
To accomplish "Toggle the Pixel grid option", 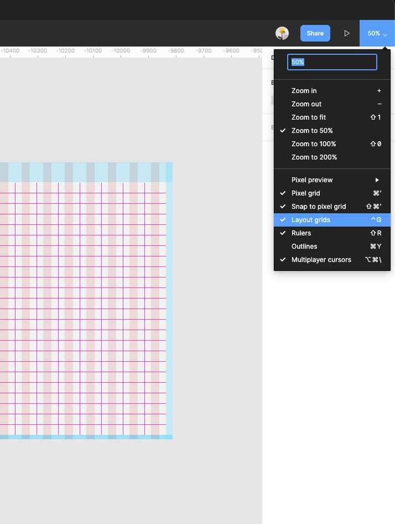I will tap(306, 193).
